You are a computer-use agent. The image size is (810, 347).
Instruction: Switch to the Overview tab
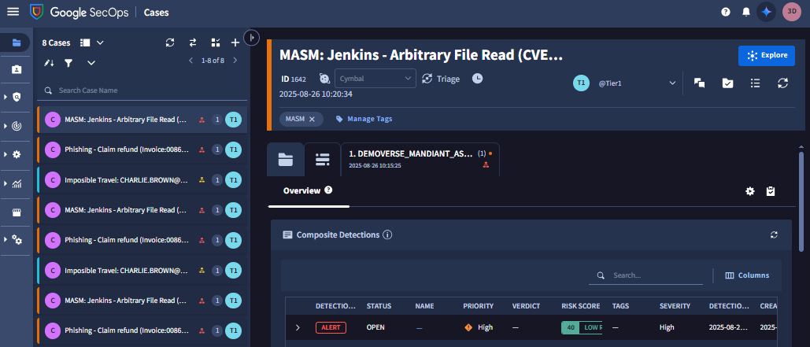[302, 190]
